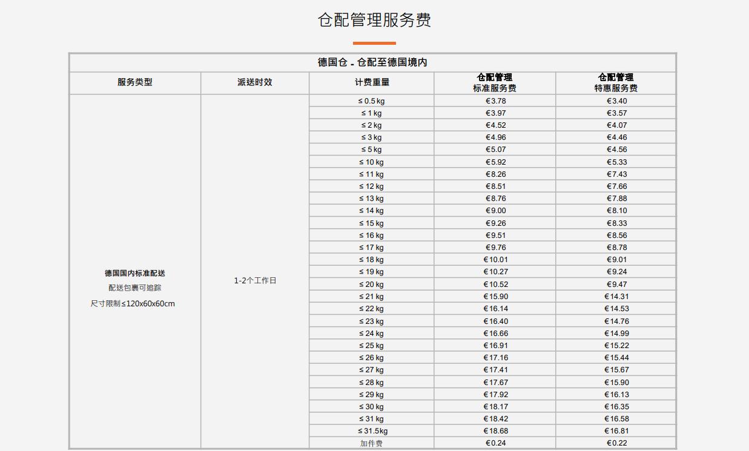Select the 仓配管理 标准服务费 column header
This screenshot has height=451, width=749.
click(494, 82)
